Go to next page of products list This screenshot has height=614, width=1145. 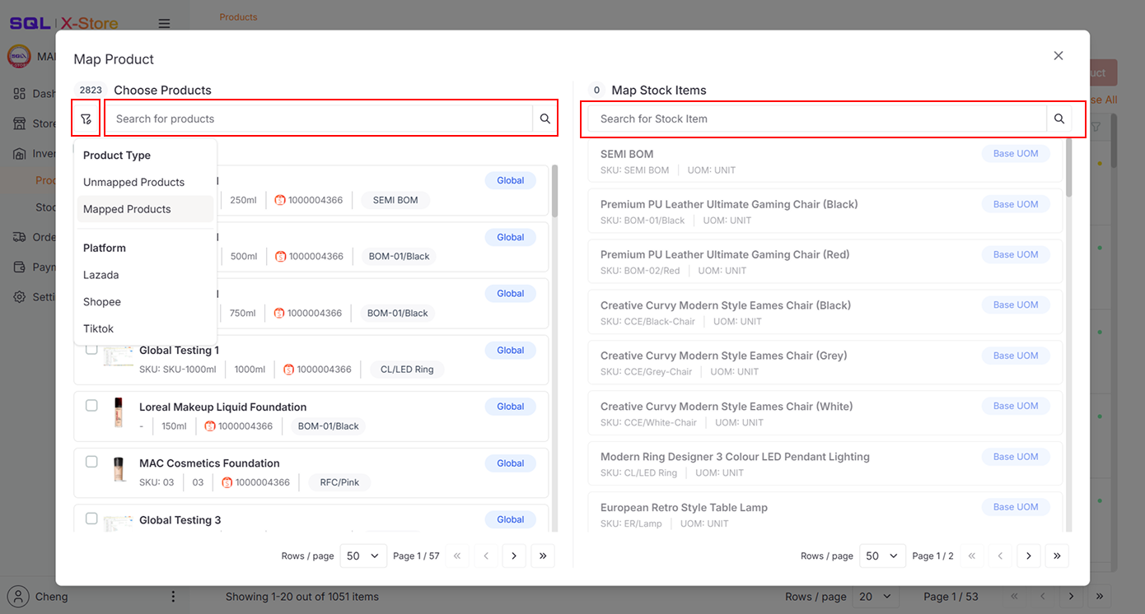pyautogui.click(x=514, y=556)
